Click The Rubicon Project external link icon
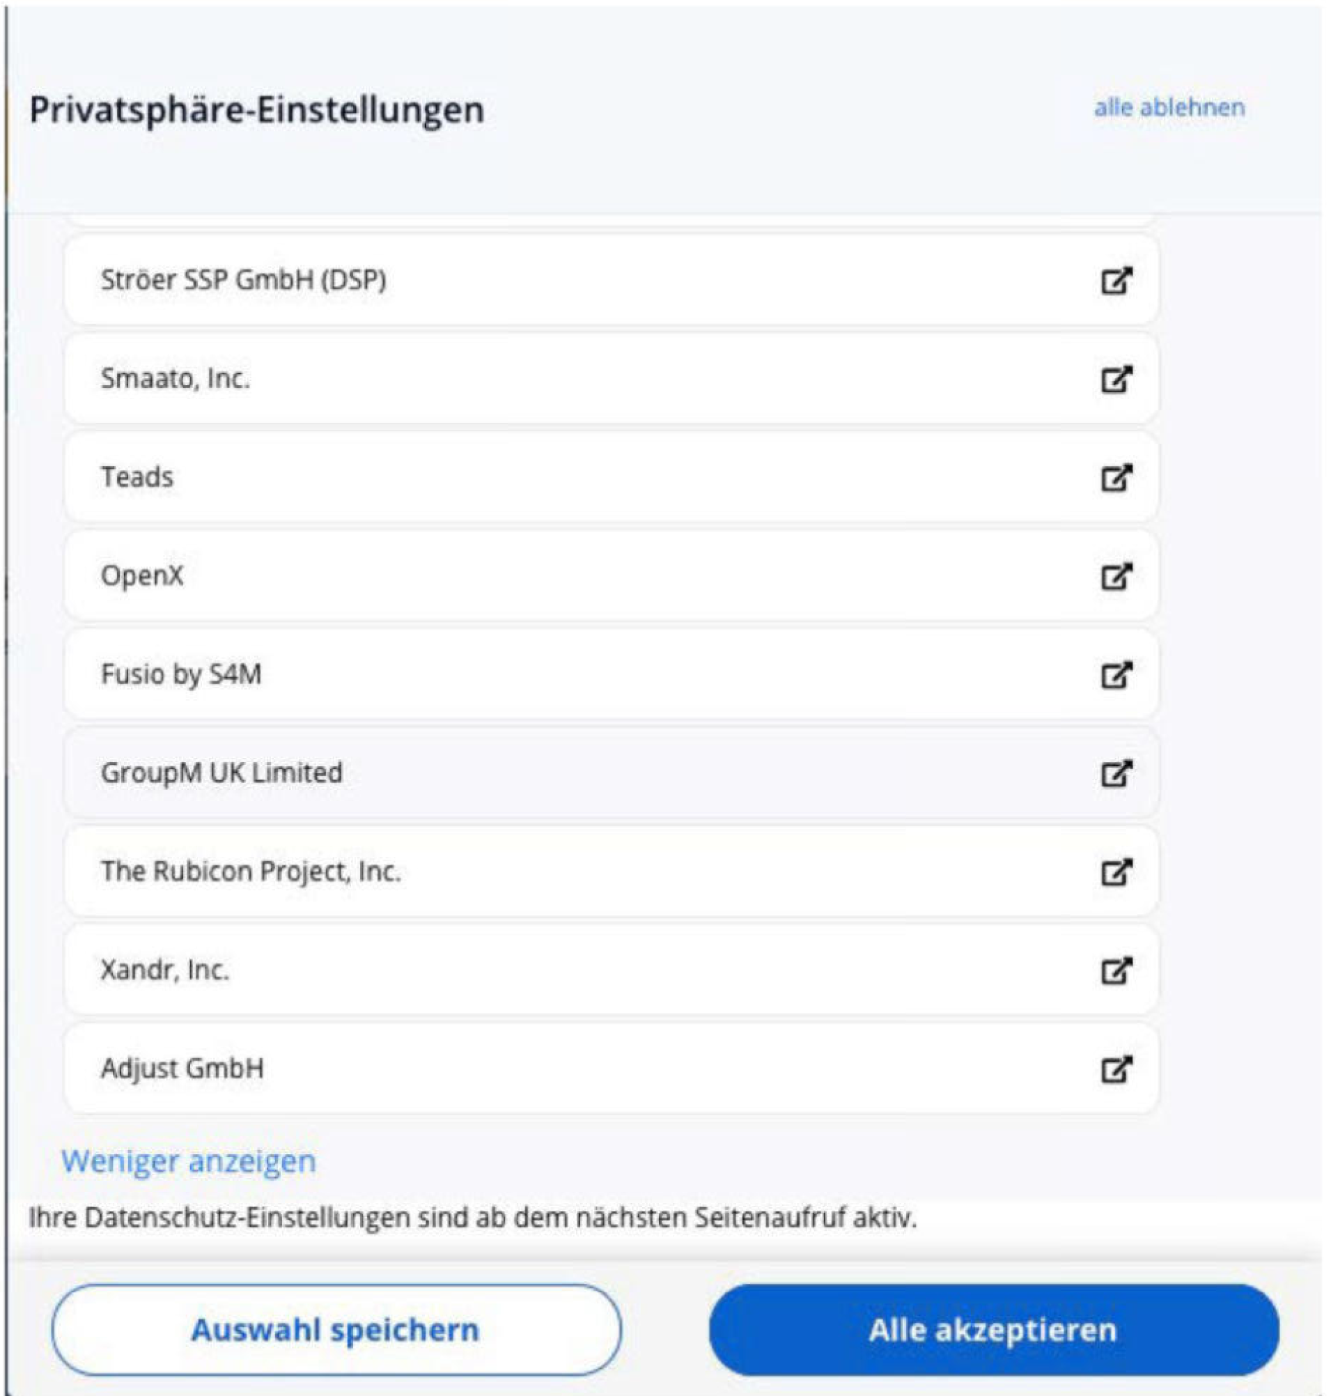The width and height of the screenshot is (1331, 1396). [x=1116, y=872]
